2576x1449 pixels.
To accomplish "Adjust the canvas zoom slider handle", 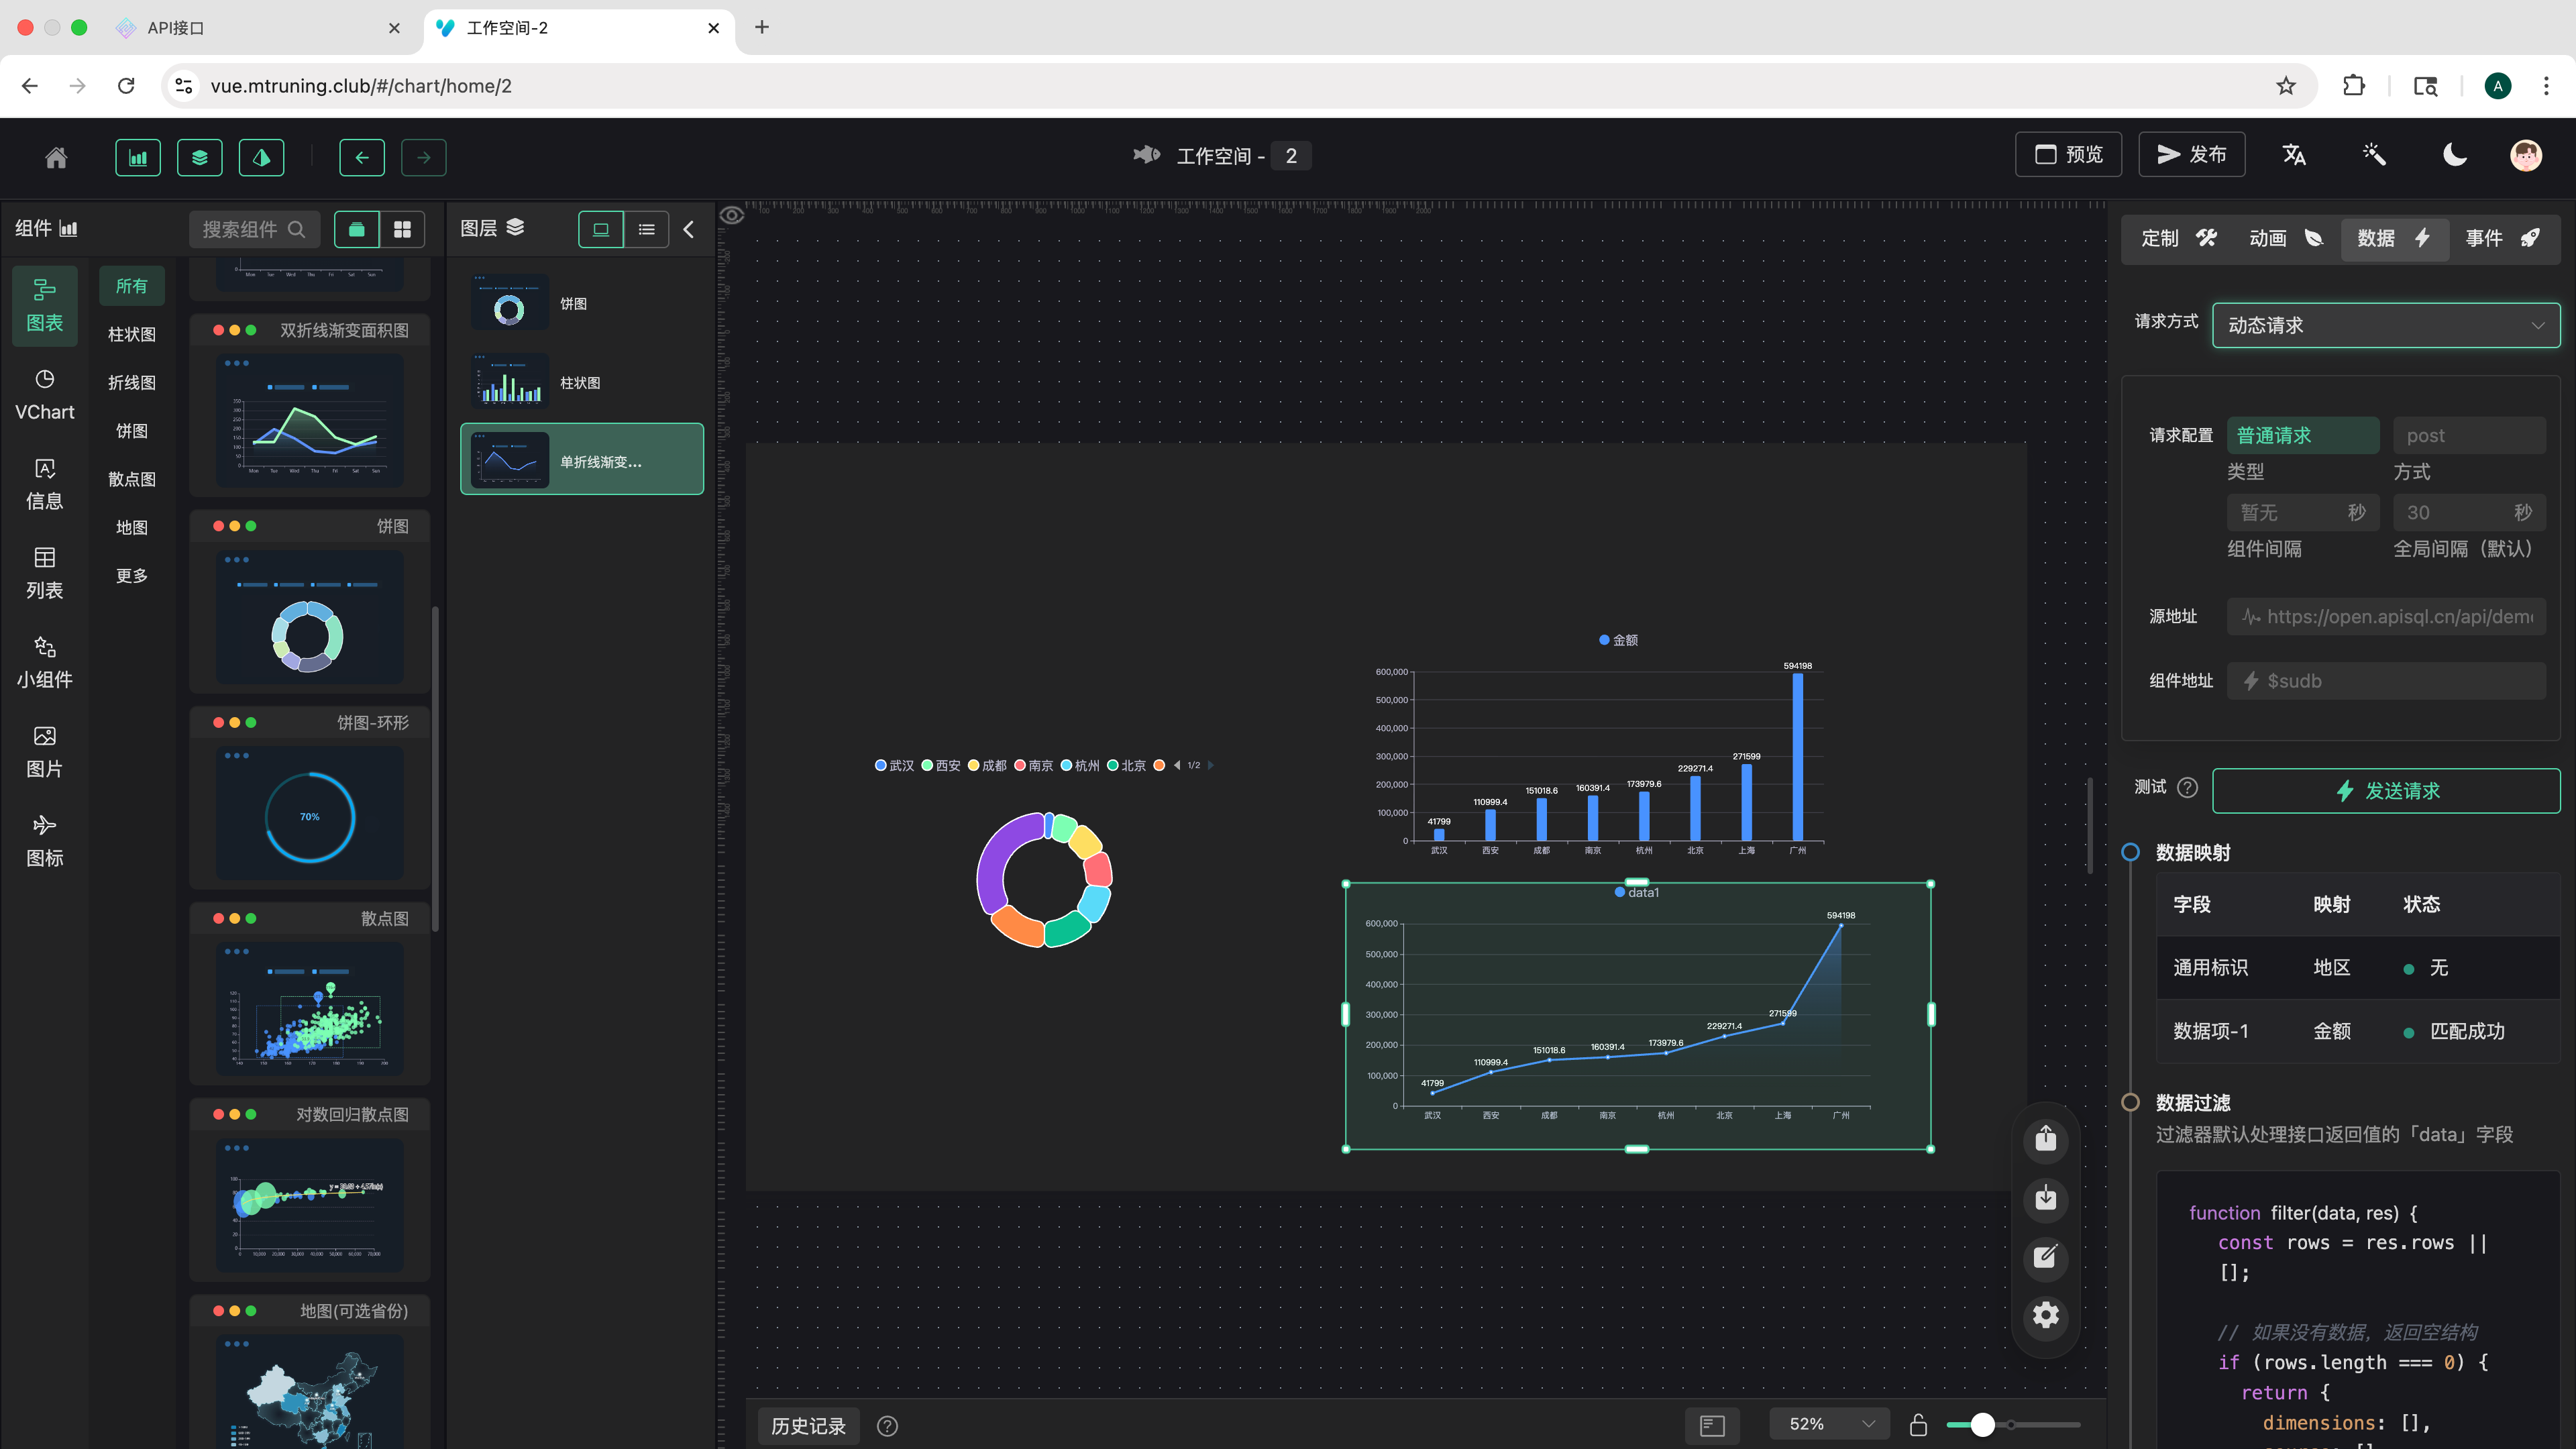I will [1982, 1425].
